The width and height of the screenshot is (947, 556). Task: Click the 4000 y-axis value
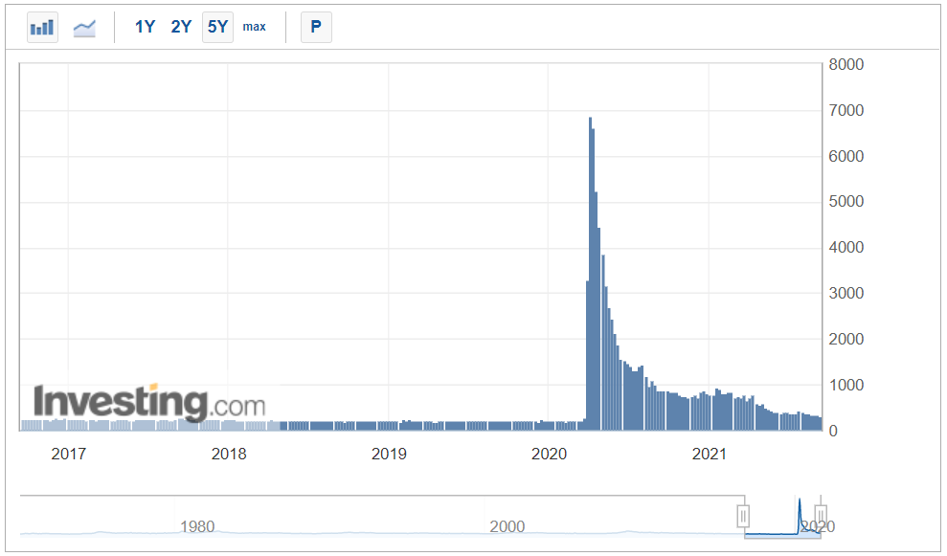coord(846,248)
